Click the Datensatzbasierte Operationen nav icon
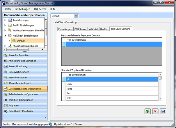This screenshot has width=176, height=128. coord(6,89)
